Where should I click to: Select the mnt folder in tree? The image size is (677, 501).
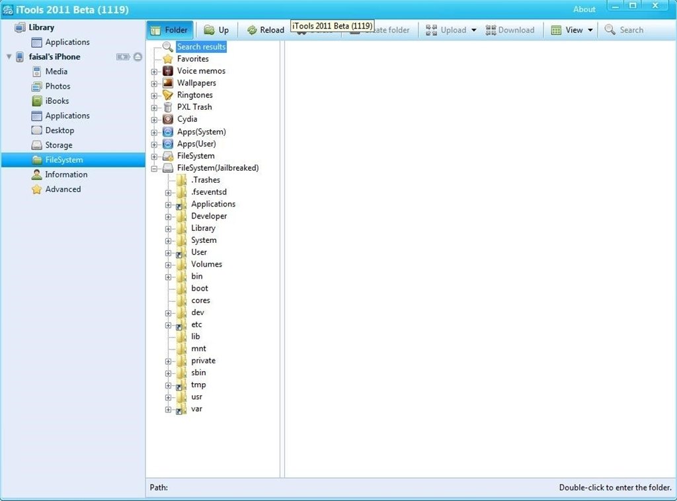198,348
